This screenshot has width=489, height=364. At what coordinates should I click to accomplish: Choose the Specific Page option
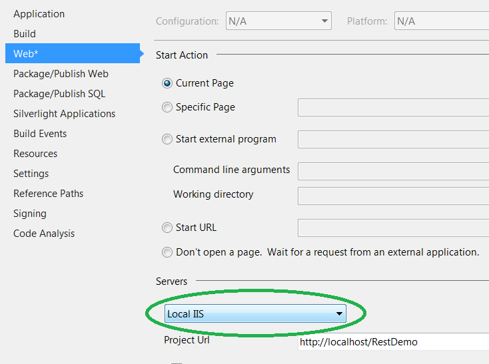click(x=167, y=108)
